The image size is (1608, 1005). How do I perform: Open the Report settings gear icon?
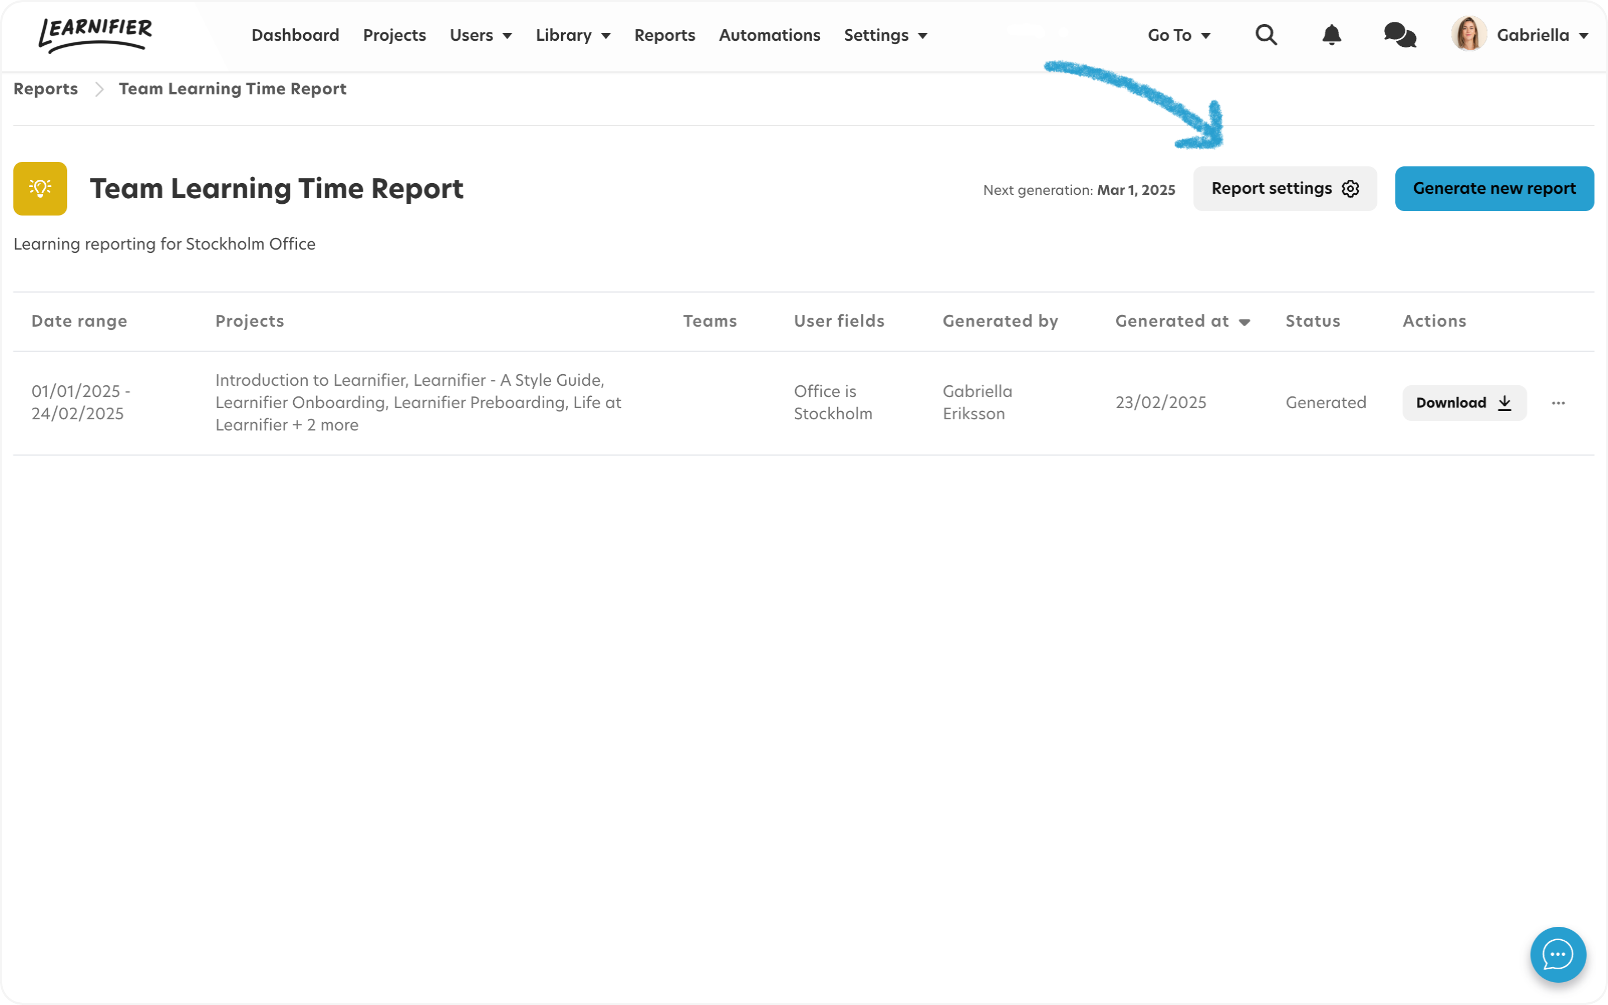[x=1350, y=189]
